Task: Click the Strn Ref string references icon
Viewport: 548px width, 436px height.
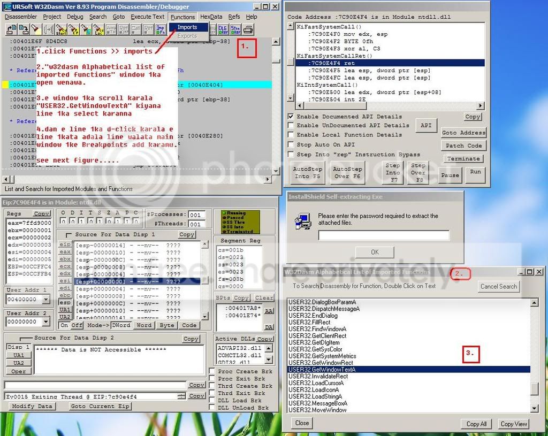Action: pos(235,29)
